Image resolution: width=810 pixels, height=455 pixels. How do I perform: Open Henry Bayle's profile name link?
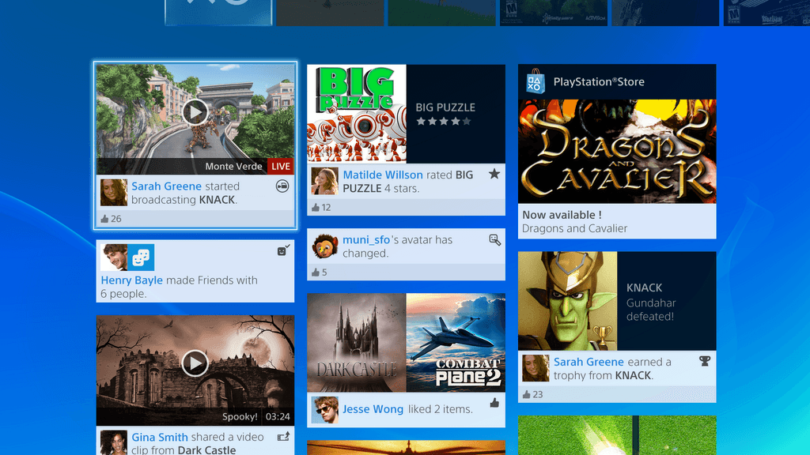tap(131, 280)
